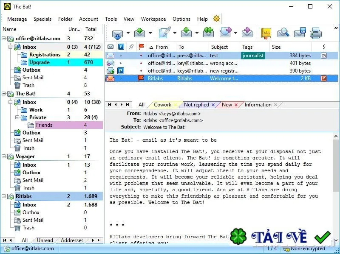Select the Unread tab below folder tree
The height and width of the screenshot is (254, 340).
pyautogui.click(x=45, y=240)
